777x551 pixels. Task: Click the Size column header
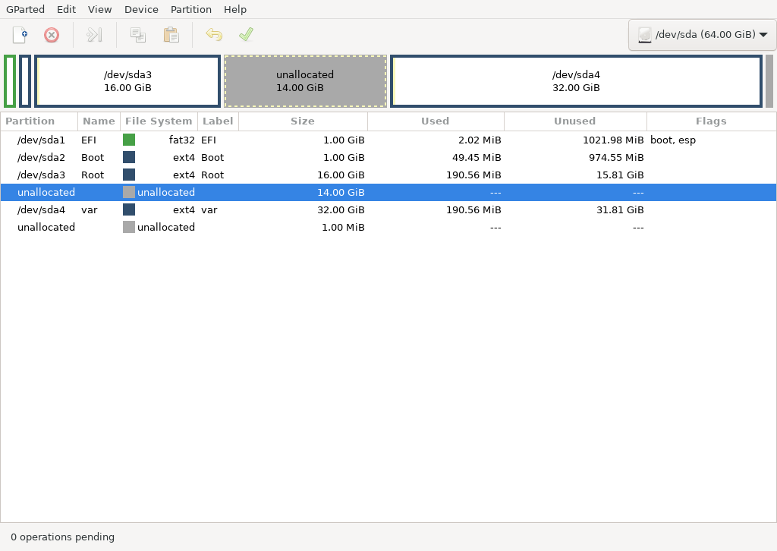303,121
